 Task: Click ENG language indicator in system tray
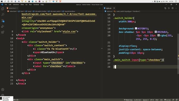coord(167,1)
